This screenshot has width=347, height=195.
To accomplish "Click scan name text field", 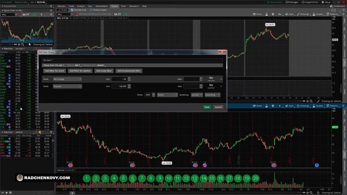I will (132, 60).
